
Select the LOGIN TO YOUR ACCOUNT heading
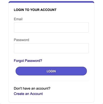(35, 10)
